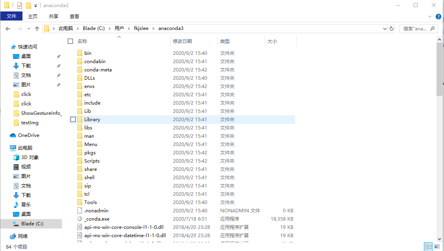The width and height of the screenshot is (444, 251).
Task: Click the _conda.exe file icon
Action: tap(80, 219)
